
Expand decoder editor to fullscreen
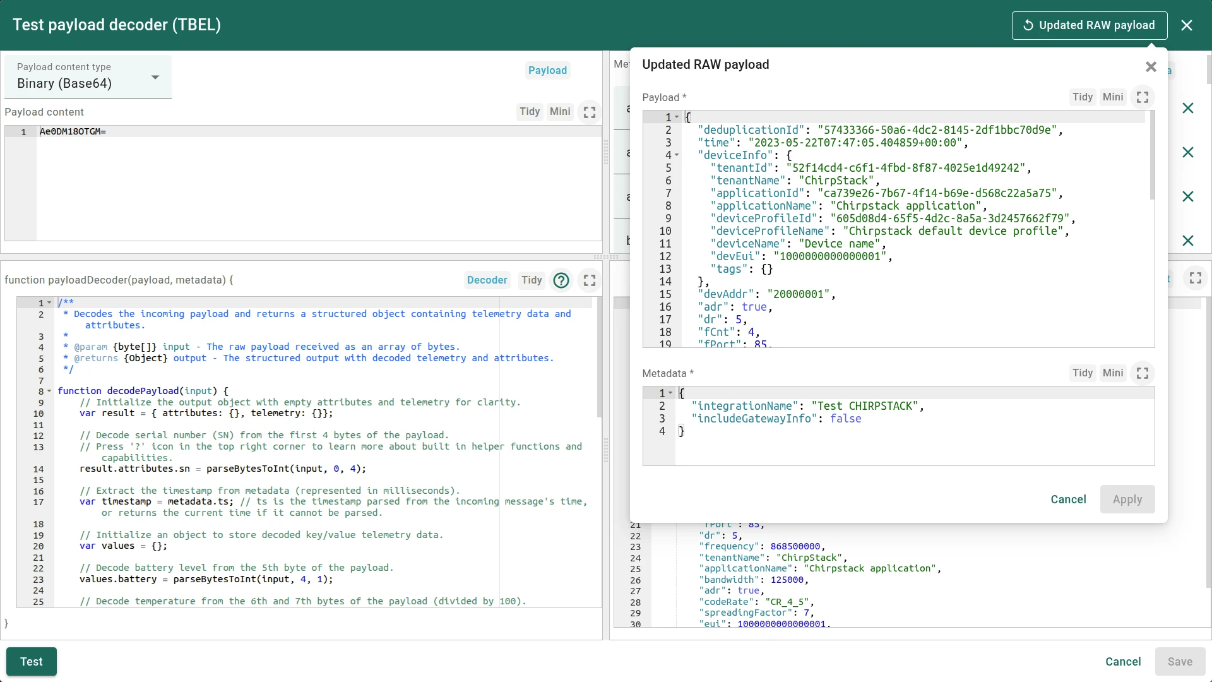[590, 280]
